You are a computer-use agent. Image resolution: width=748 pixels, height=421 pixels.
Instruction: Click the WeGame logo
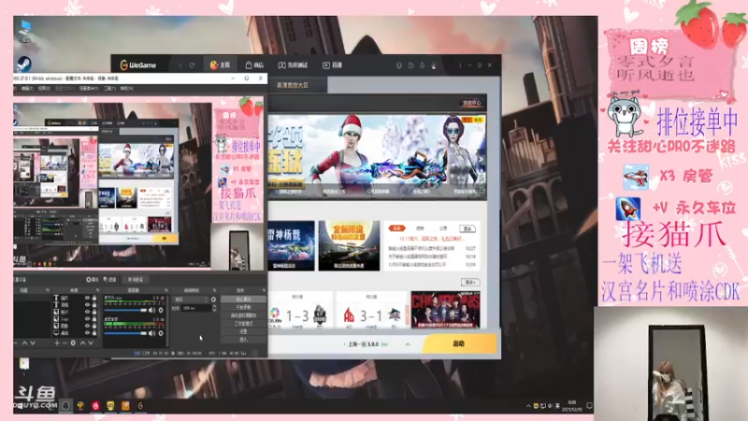pyautogui.click(x=137, y=65)
